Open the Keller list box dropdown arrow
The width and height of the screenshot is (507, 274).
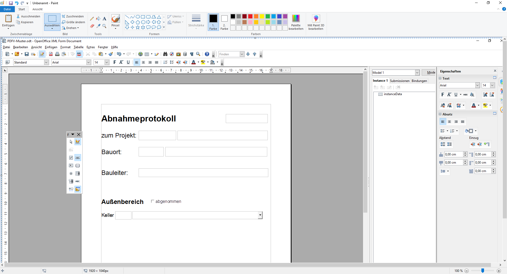(x=260, y=215)
